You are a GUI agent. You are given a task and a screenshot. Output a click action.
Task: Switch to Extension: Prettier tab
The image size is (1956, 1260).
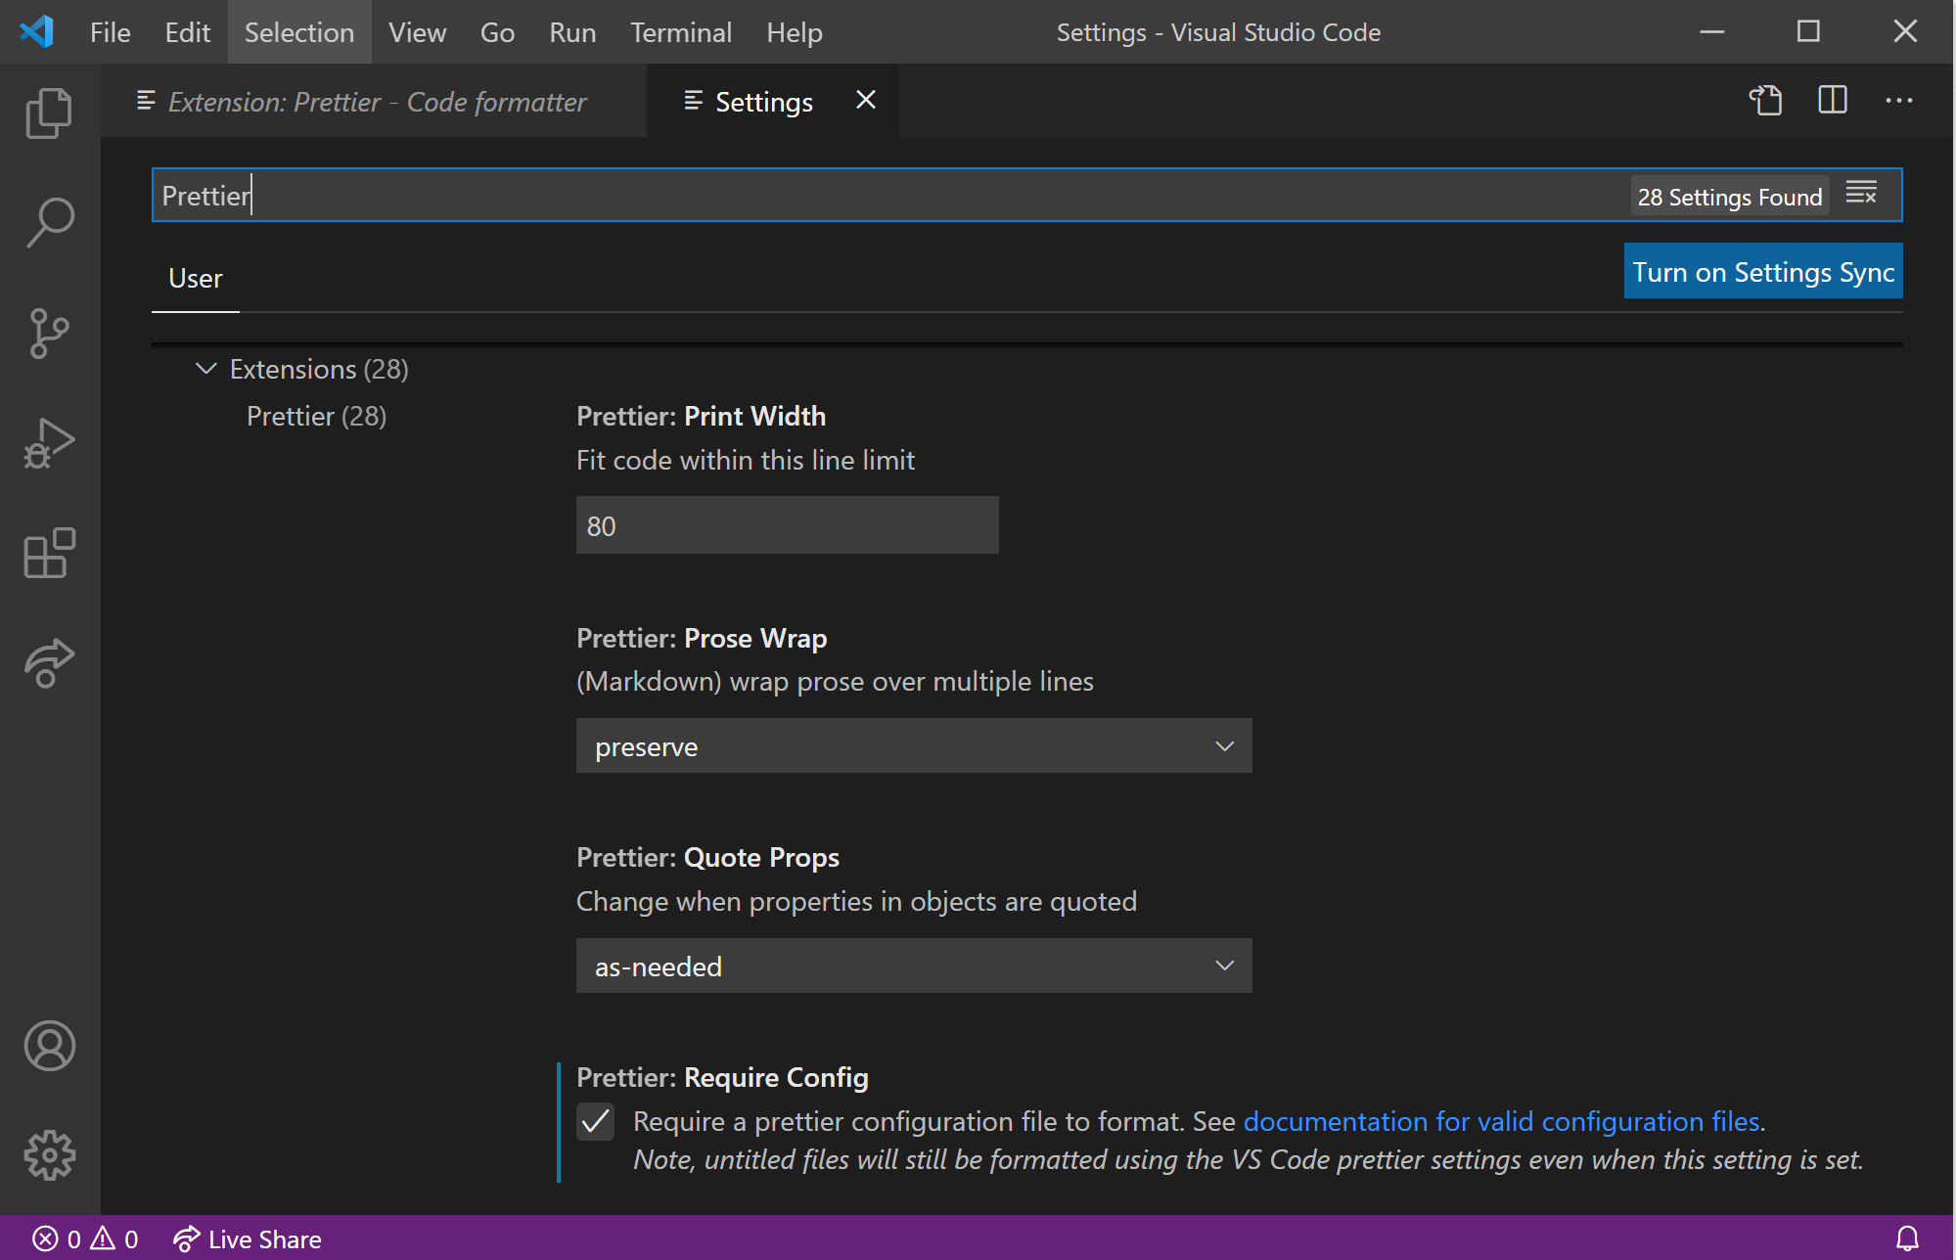376,102
